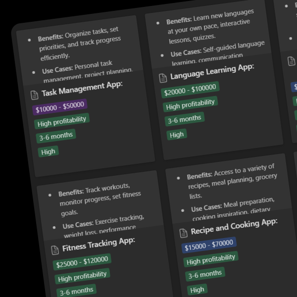Click the green $20000 - $100000 tag
This screenshot has width=297, height=297.
click(190, 90)
